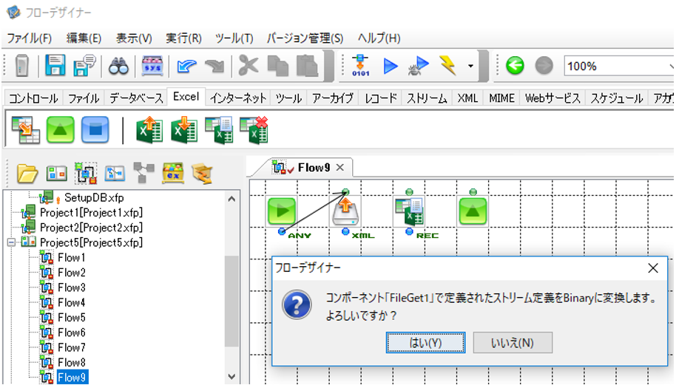Screen dimensions: 676x385
Task: Click the Undo arrow icon
Action: (x=186, y=67)
